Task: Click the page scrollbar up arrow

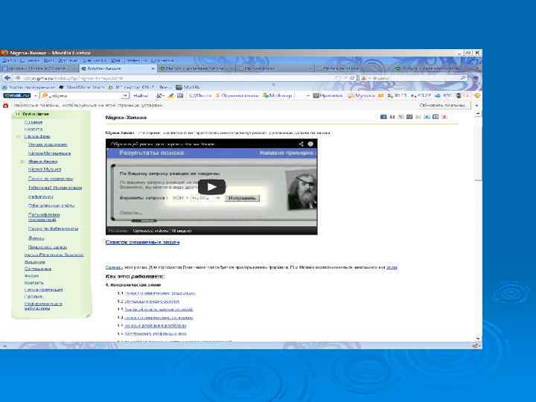Action: tap(478, 113)
